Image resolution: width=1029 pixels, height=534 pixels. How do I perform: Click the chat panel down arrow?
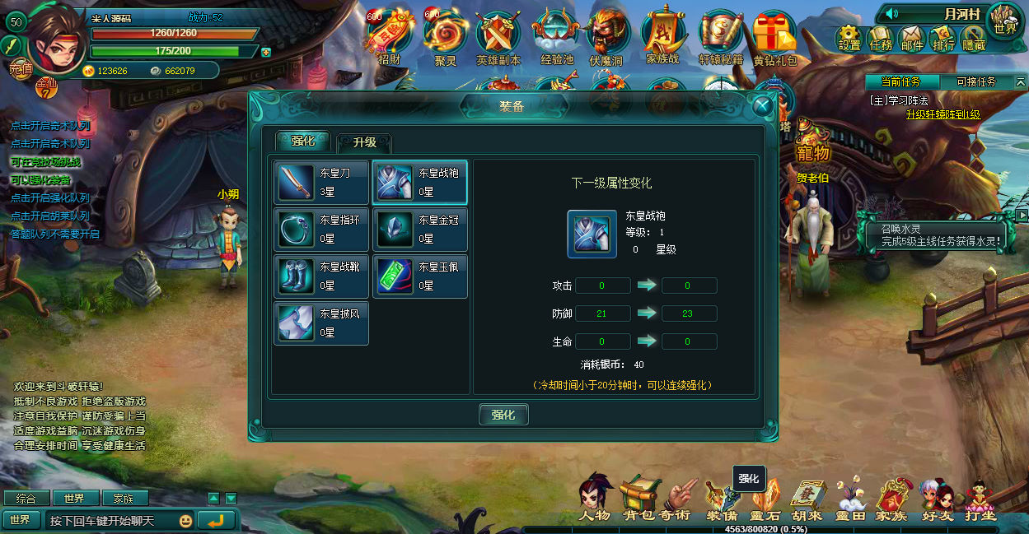[x=232, y=498]
